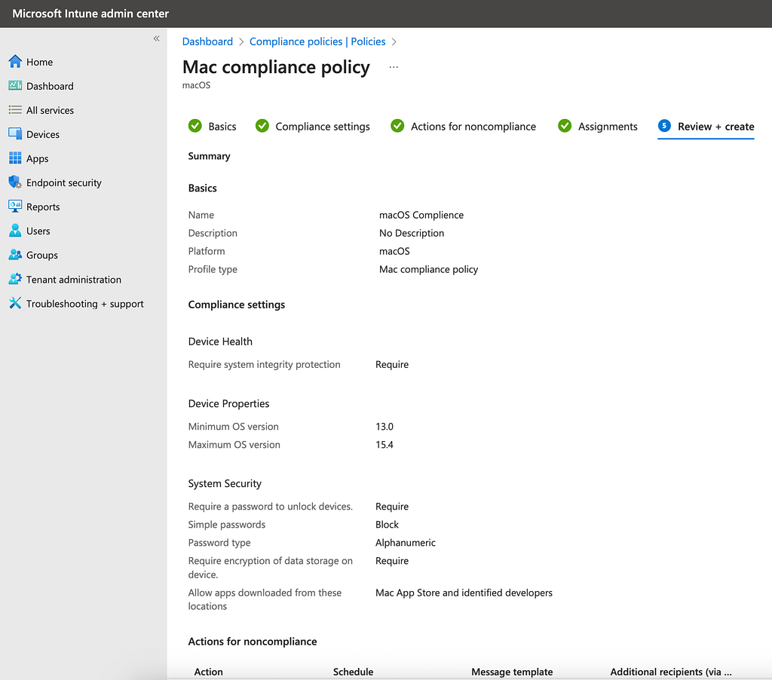
Task: Click the Apps grid icon
Action: tap(15, 158)
